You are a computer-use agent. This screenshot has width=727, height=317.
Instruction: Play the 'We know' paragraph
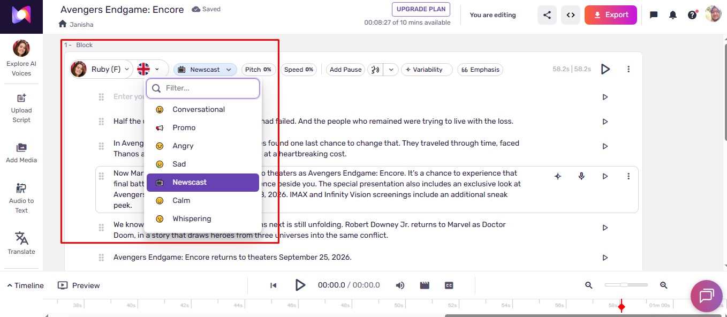[605, 228]
